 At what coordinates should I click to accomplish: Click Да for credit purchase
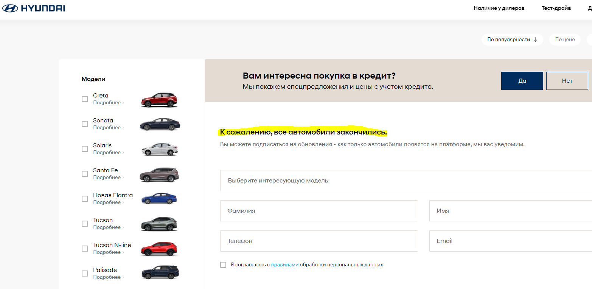[522, 81]
